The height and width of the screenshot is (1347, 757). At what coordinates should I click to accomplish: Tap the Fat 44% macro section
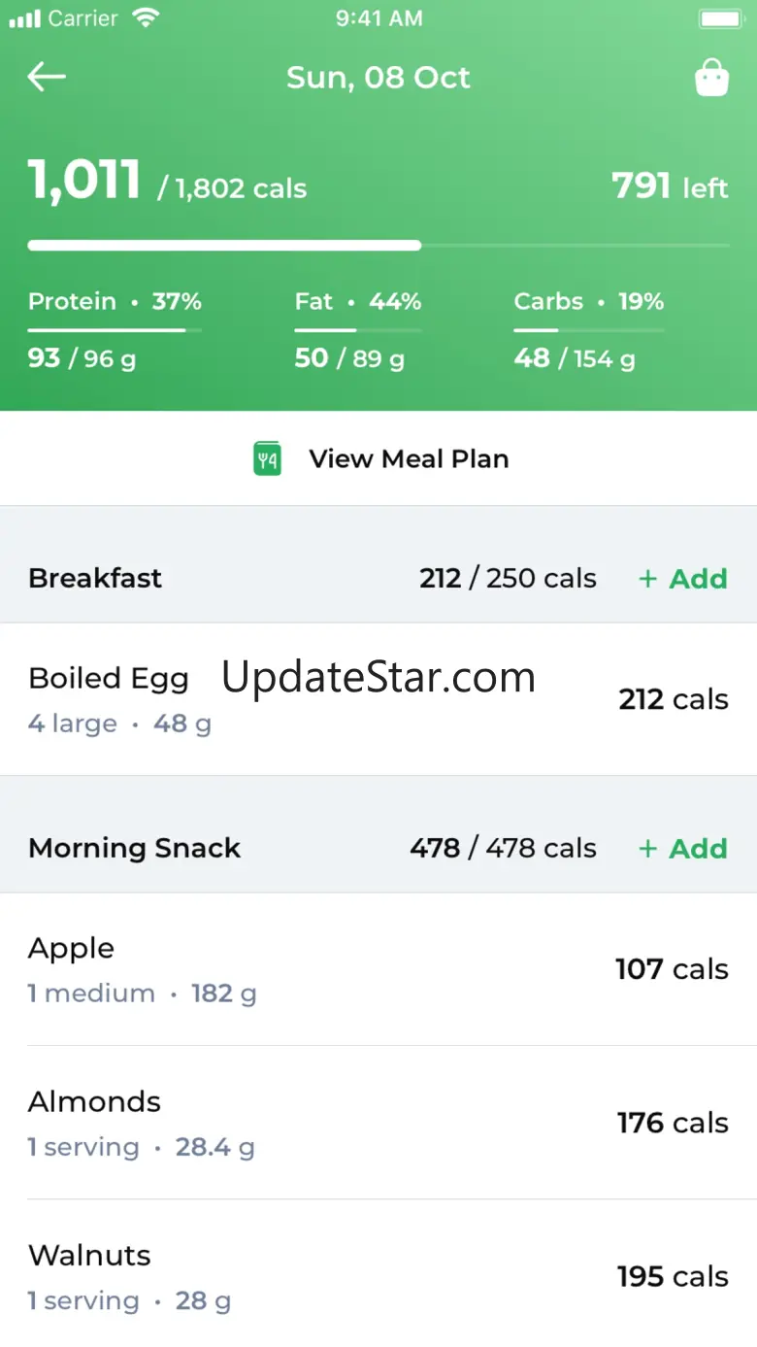(358, 330)
